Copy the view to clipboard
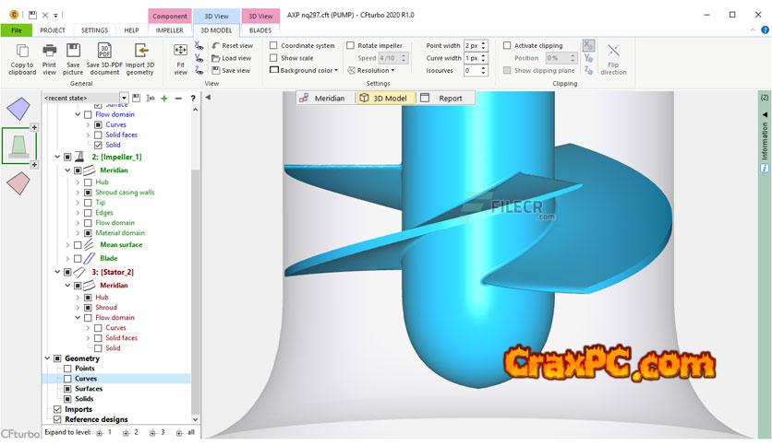Screen dimensions: 772x446 pyautogui.click(x=22, y=59)
